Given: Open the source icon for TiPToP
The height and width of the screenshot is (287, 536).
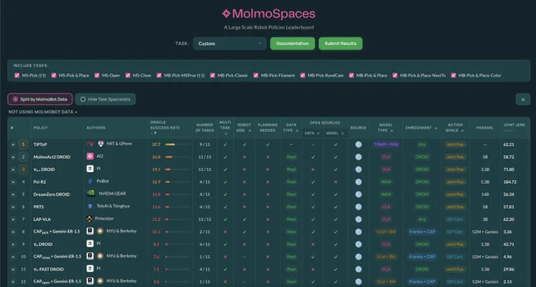Looking at the screenshot, I should pyautogui.click(x=358, y=144).
